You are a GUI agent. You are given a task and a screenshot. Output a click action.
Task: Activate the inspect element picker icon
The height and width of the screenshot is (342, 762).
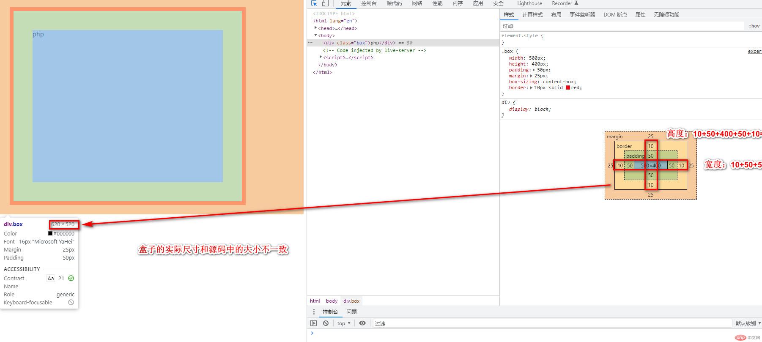[x=314, y=3]
